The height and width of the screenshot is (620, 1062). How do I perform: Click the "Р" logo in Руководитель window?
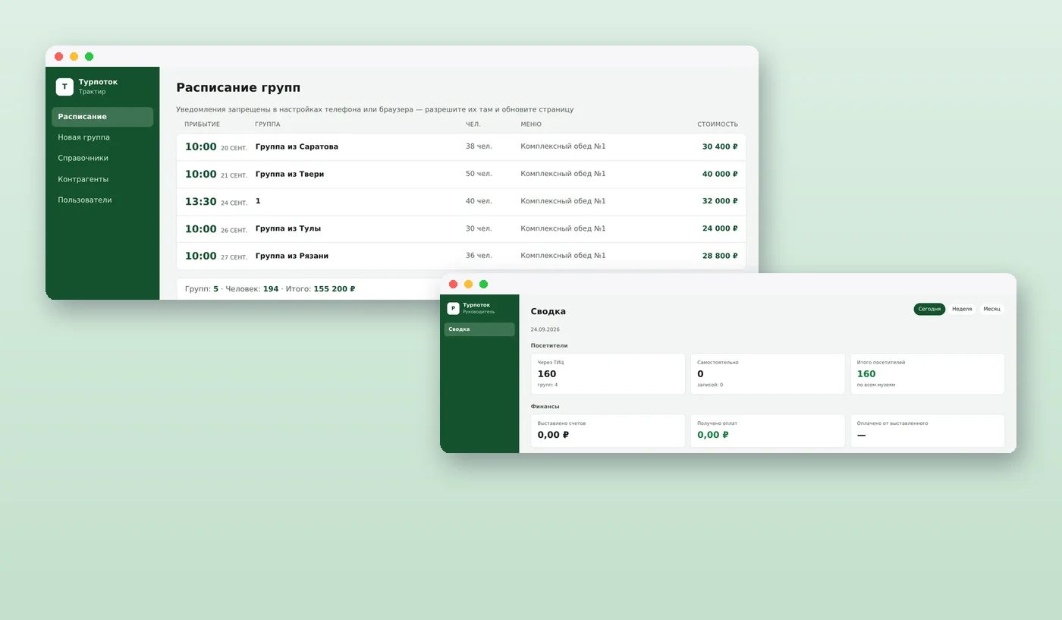(453, 308)
